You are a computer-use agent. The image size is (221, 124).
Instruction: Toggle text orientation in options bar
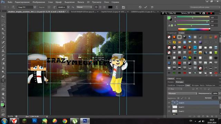[13, 7]
